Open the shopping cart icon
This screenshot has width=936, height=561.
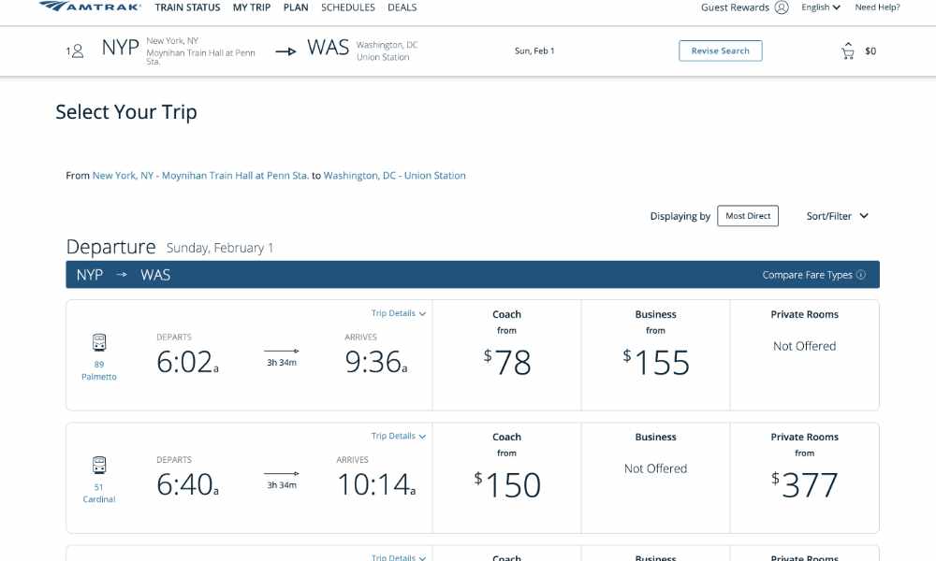(848, 51)
